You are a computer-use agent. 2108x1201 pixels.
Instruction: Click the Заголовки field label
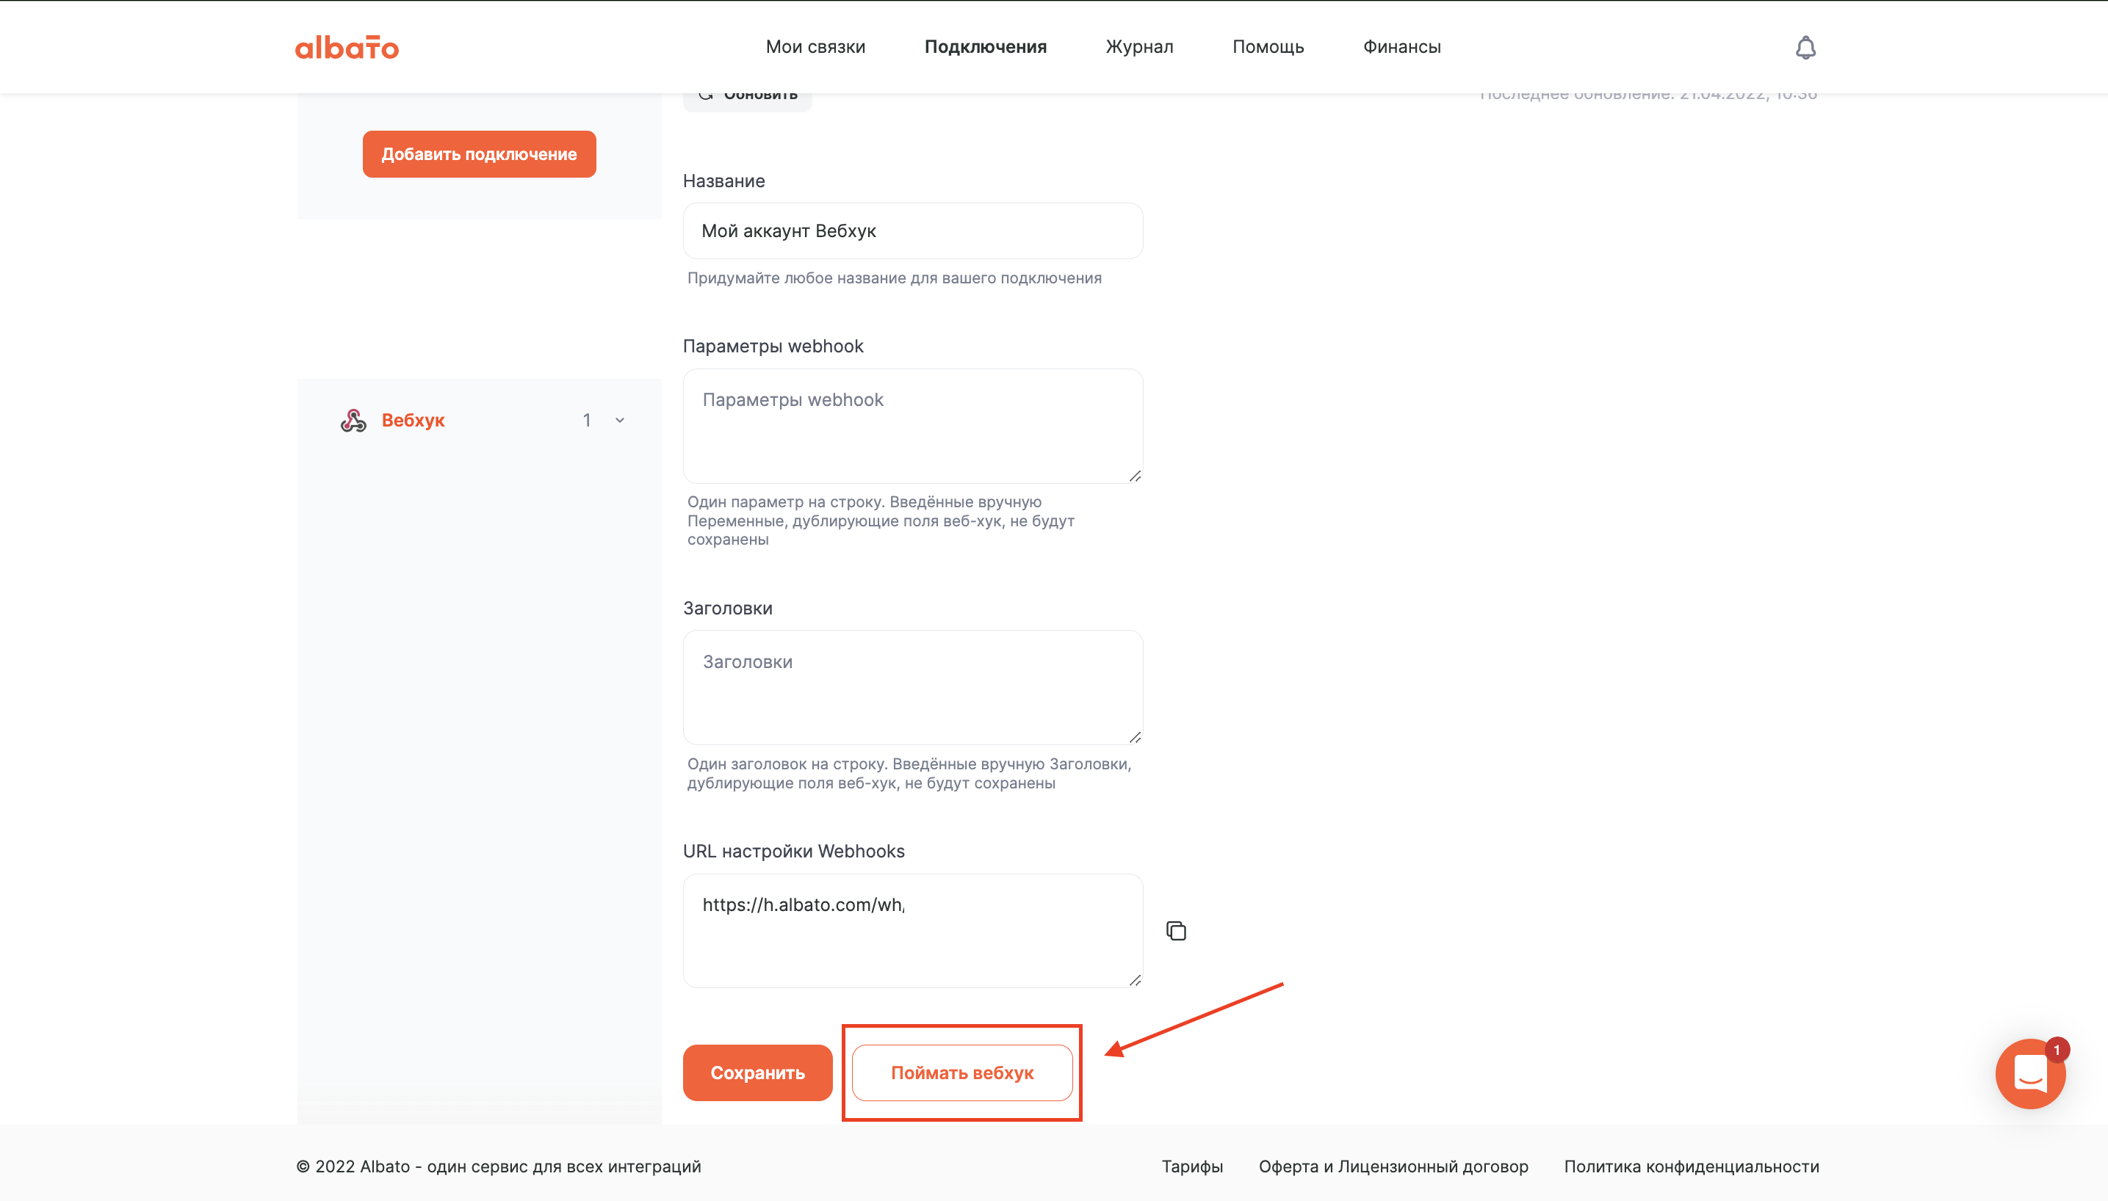tap(728, 609)
